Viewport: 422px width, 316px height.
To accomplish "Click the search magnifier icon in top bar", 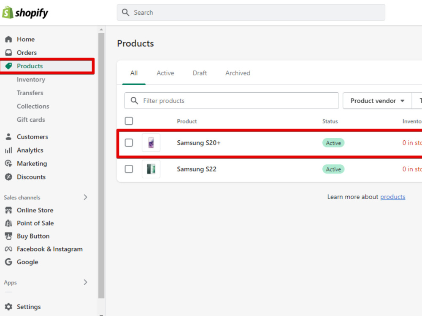I will [x=125, y=12].
